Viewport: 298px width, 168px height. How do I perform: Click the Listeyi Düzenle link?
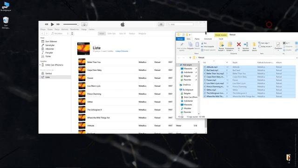click(122, 51)
